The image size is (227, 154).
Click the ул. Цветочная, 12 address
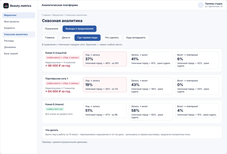pyautogui.click(x=214, y=6)
